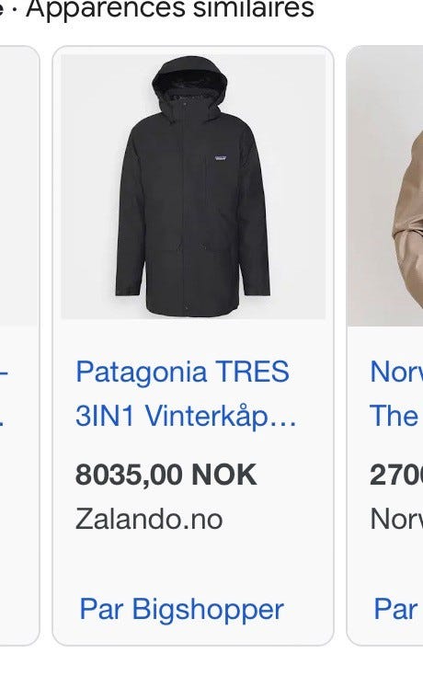Image resolution: width=423 pixels, height=676 pixels.
Task: Open the black Patagonia jacket product image
Action: tap(193, 187)
